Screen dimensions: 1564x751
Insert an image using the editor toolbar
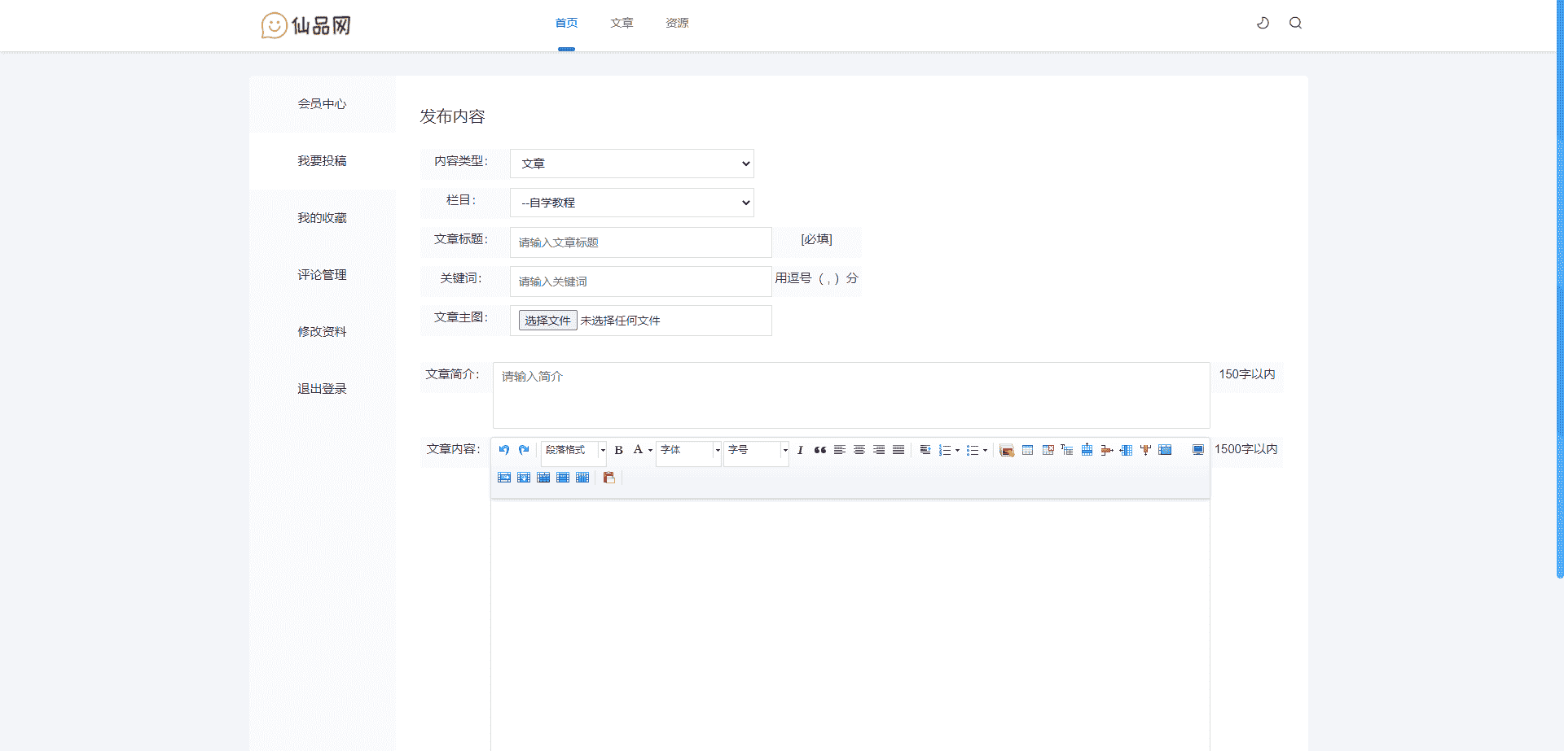pos(1007,451)
